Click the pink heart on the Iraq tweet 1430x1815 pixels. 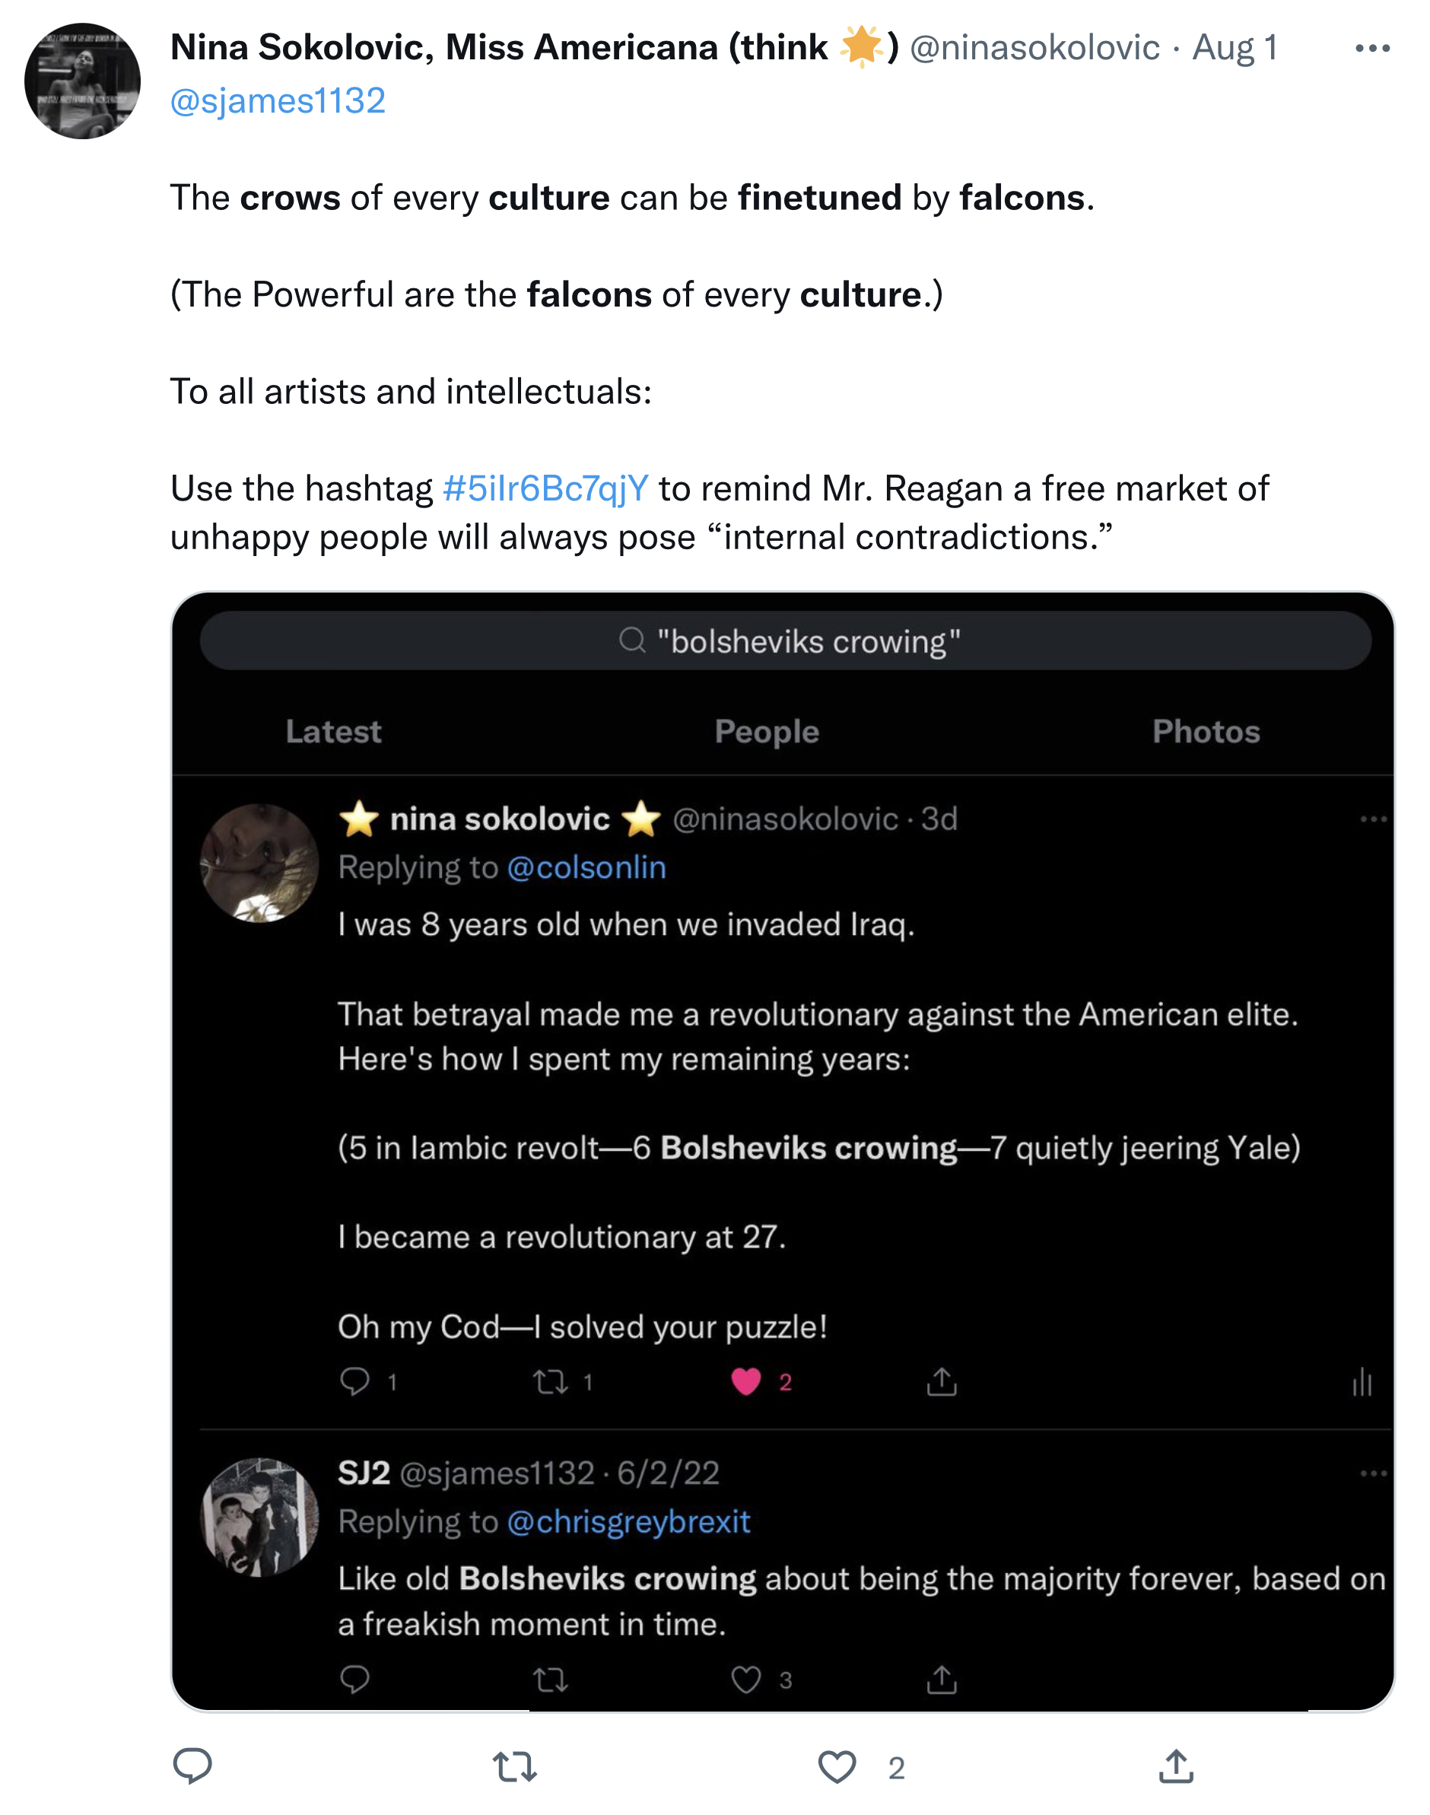[745, 1381]
